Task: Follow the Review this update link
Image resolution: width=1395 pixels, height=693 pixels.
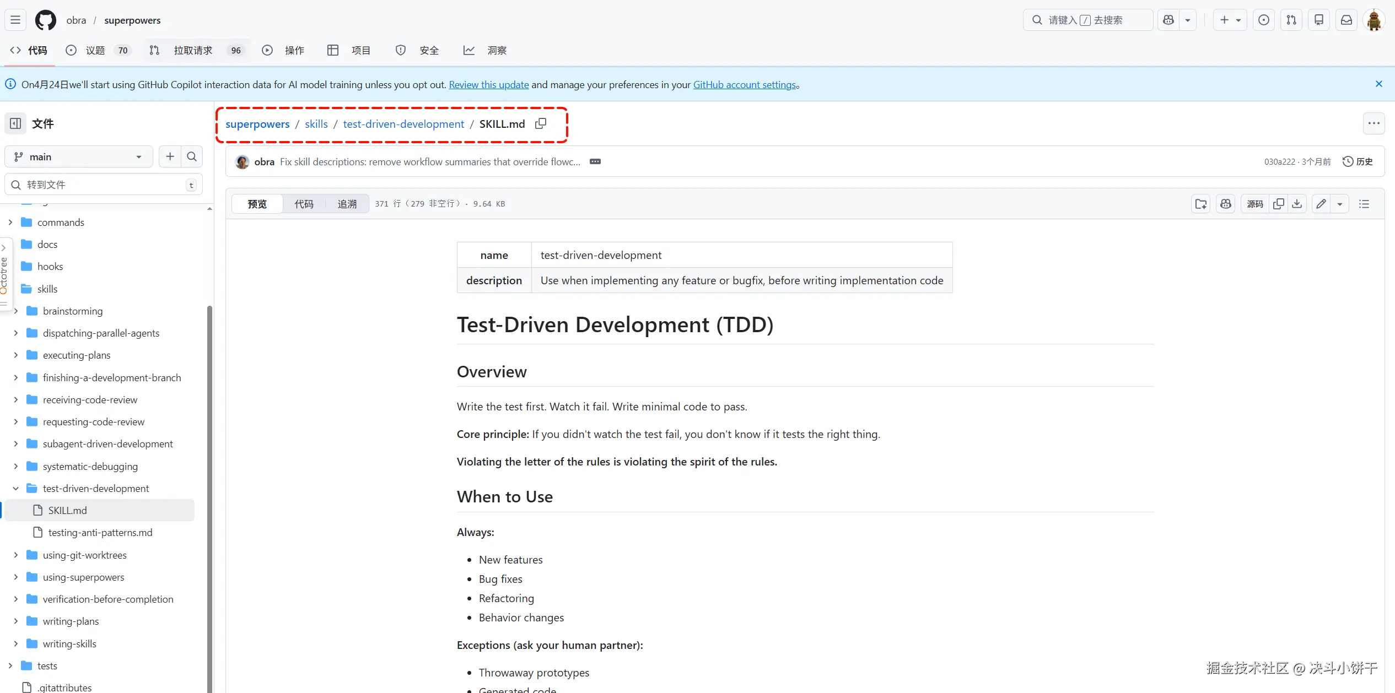Action: [x=488, y=85]
